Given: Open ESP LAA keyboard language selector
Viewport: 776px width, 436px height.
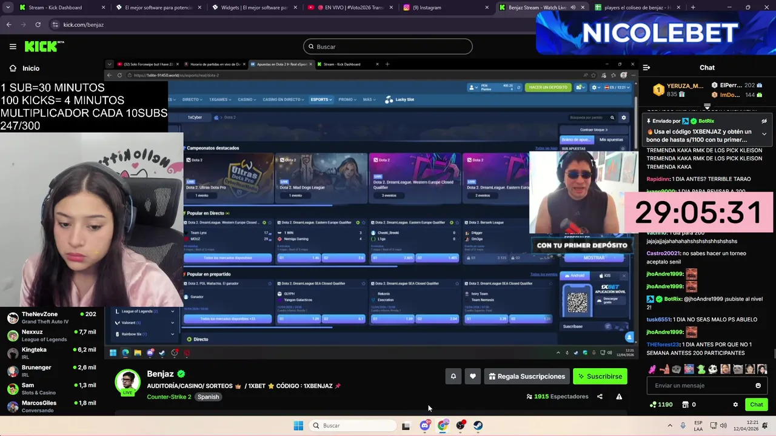Looking at the screenshot, I should pyautogui.click(x=699, y=426).
